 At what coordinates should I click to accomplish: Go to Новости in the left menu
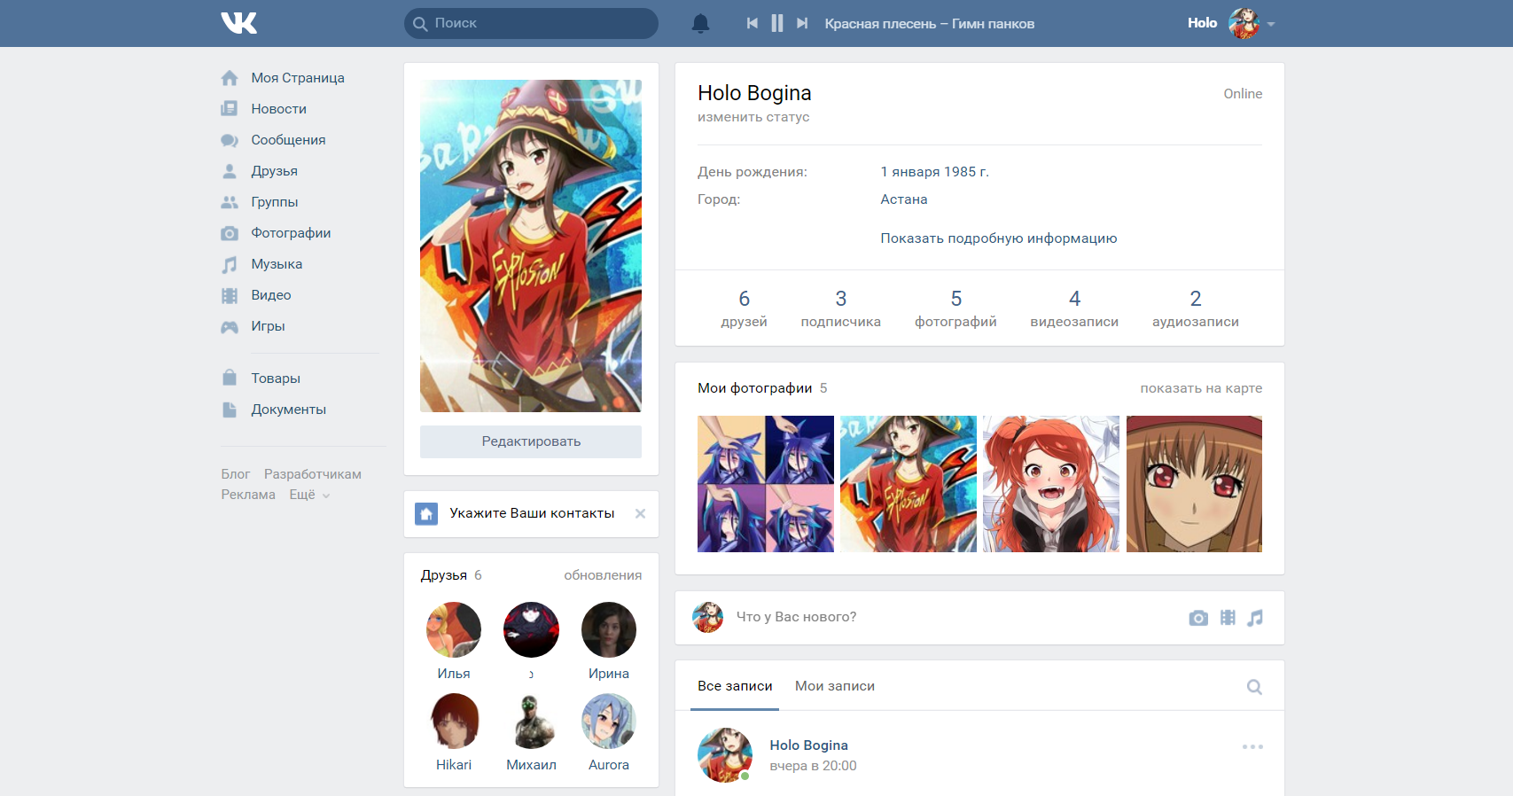pos(278,109)
